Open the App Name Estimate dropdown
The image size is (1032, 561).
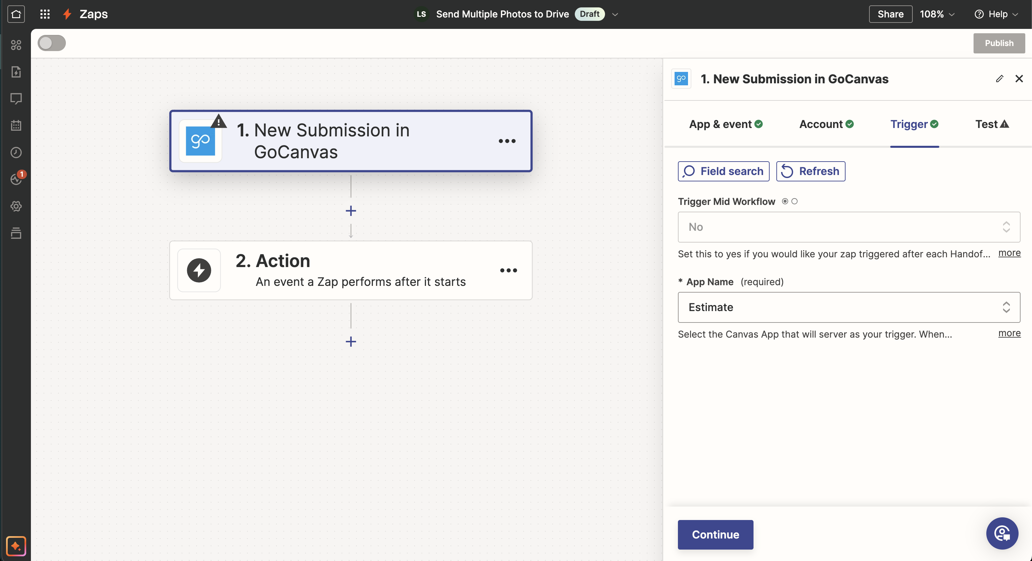click(849, 307)
